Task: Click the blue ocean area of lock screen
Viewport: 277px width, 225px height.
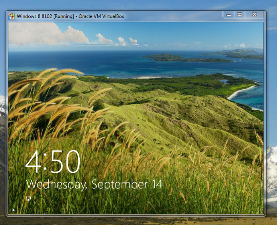Action: tap(100, 64)
